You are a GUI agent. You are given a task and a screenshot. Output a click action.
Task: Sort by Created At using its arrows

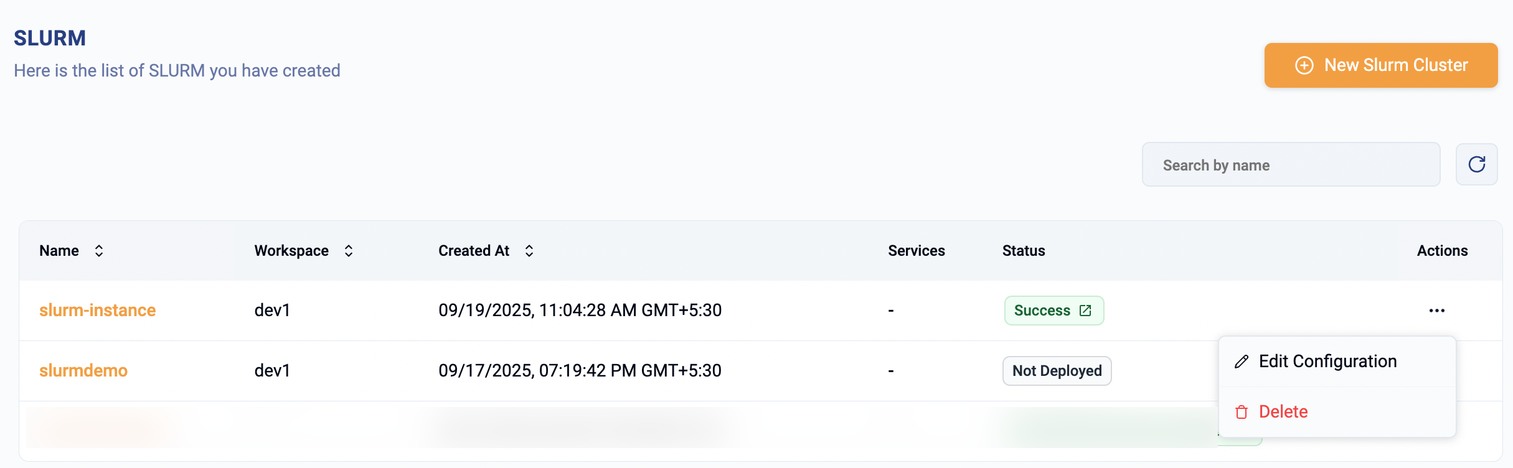pos(529,251)
